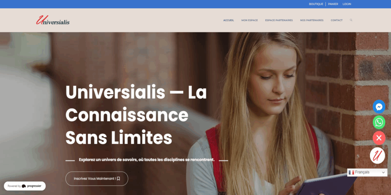The image size is (391, 195).
Task: Open the Accueil menu item
Action: pos(228,21)
